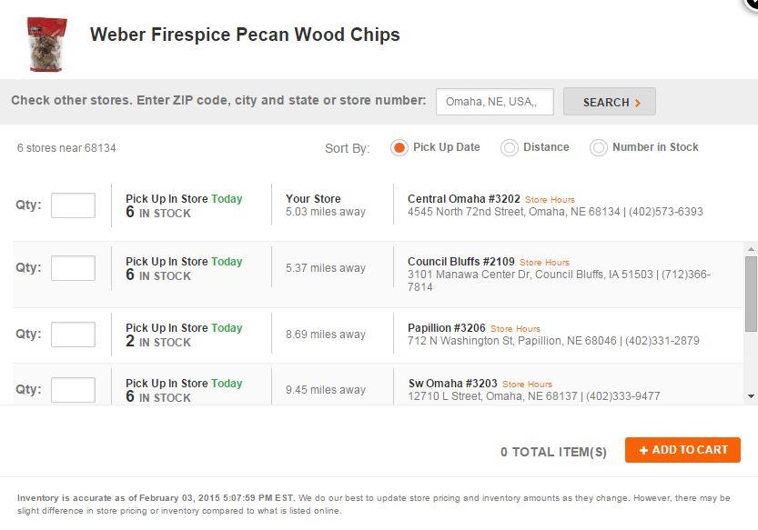Image resolution: width=758 pixels, height=530 pixels.
Task: Select the Pick Up Date sort option
Action: pos(399,147)
